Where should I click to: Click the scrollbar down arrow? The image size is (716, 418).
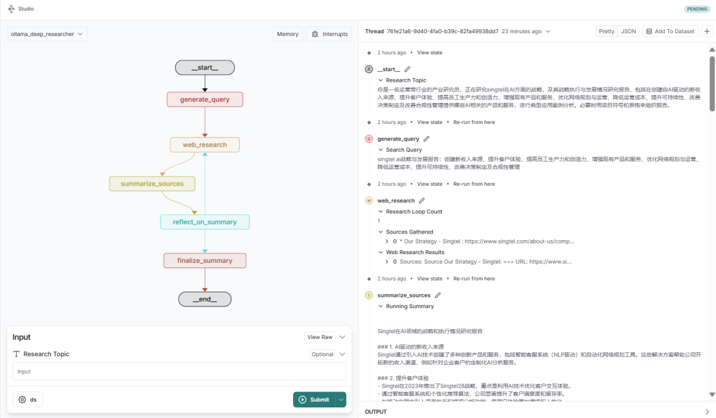(712, 394)
